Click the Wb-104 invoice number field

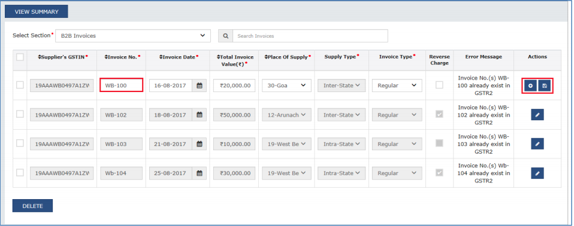121,173
